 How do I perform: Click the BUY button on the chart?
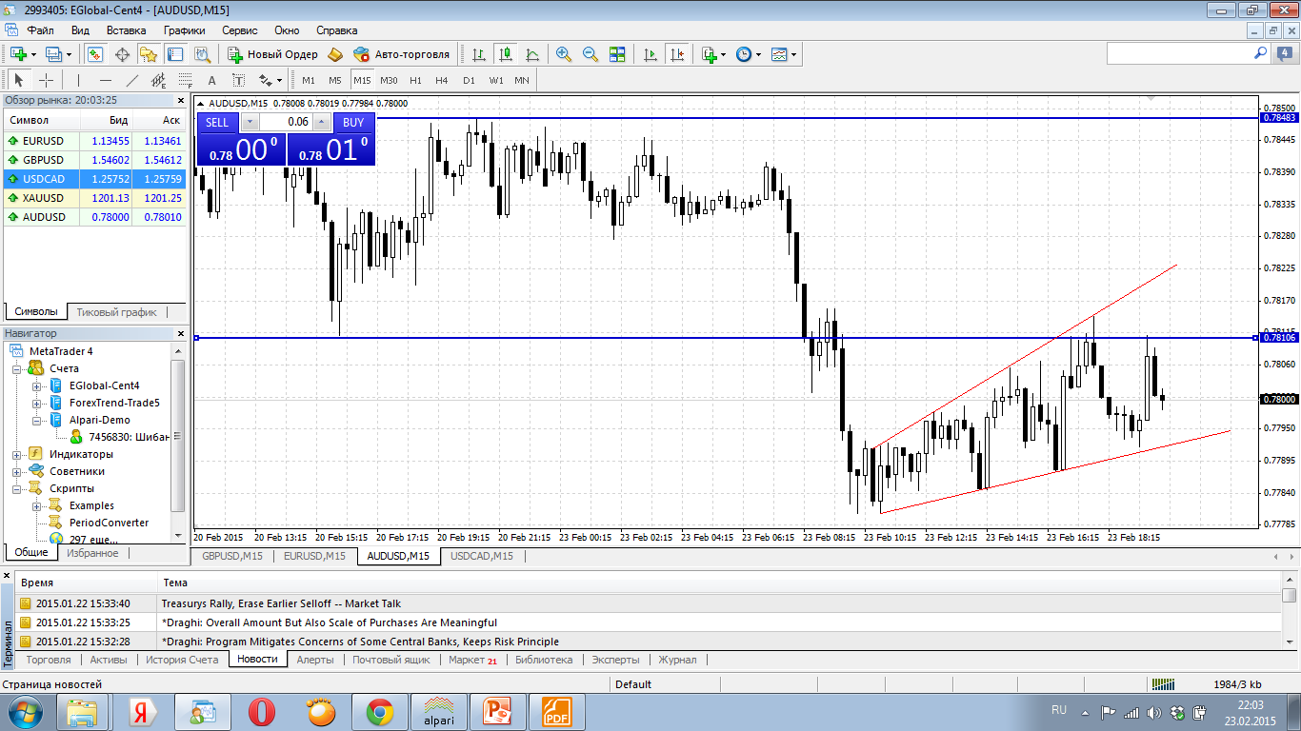tap(353, 122)
